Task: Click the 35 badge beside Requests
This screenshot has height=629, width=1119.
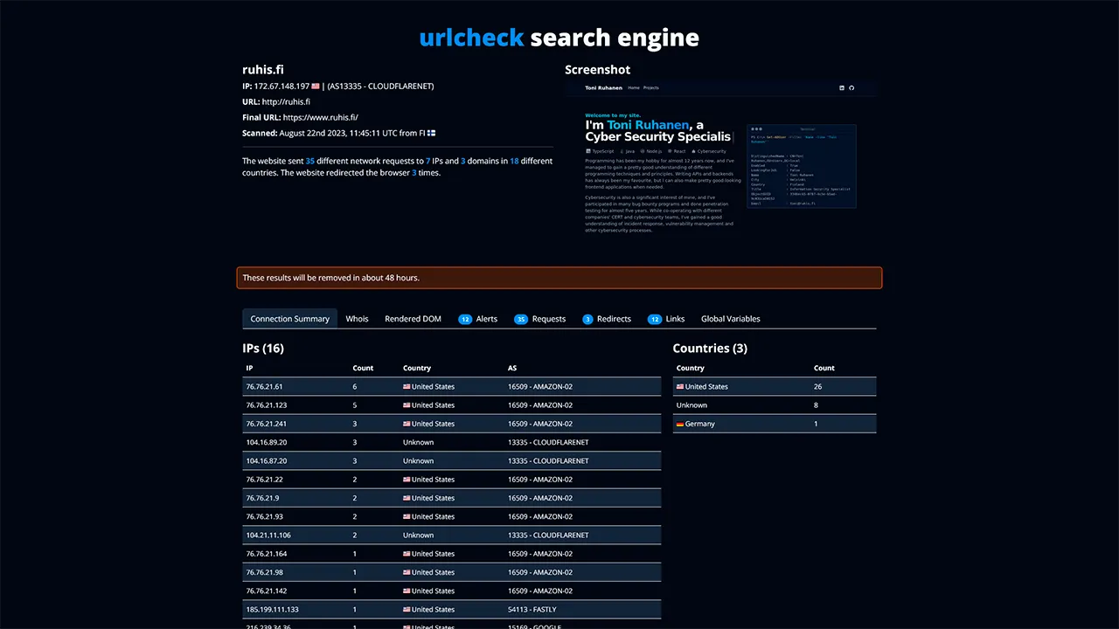Action: (521, 319)
